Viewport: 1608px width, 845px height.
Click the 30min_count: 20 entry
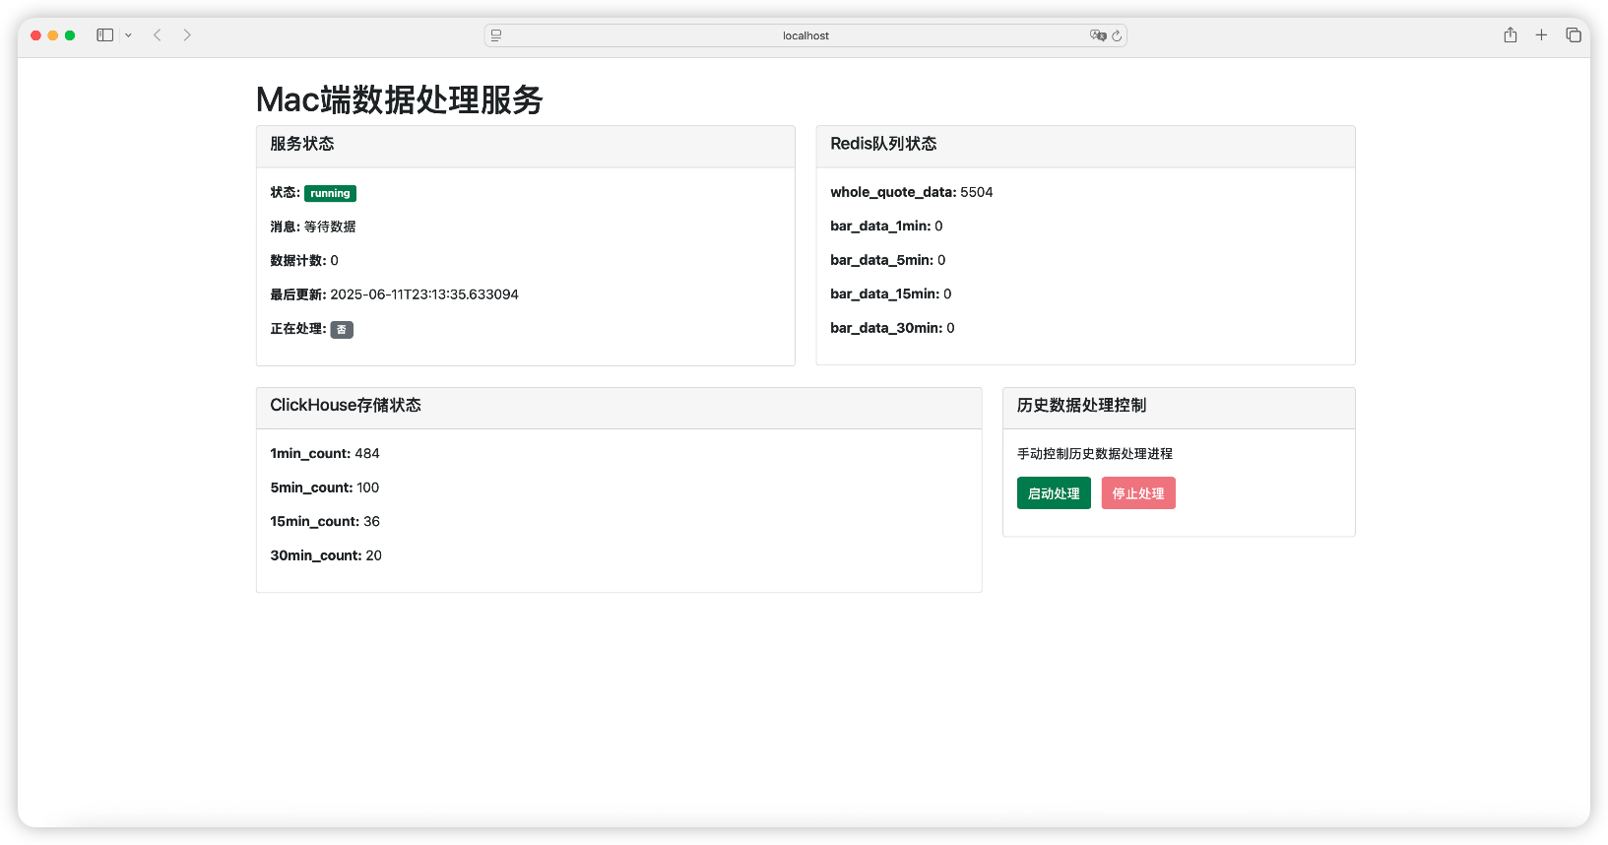pos(326,555)
